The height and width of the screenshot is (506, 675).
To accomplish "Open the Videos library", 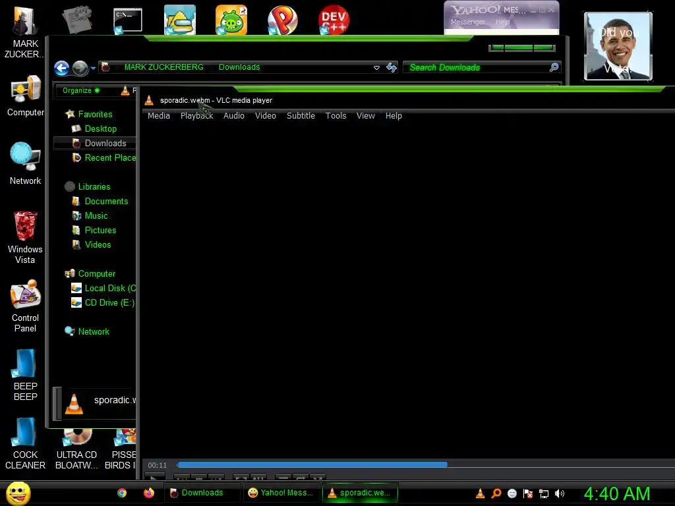I will [98, 245].
